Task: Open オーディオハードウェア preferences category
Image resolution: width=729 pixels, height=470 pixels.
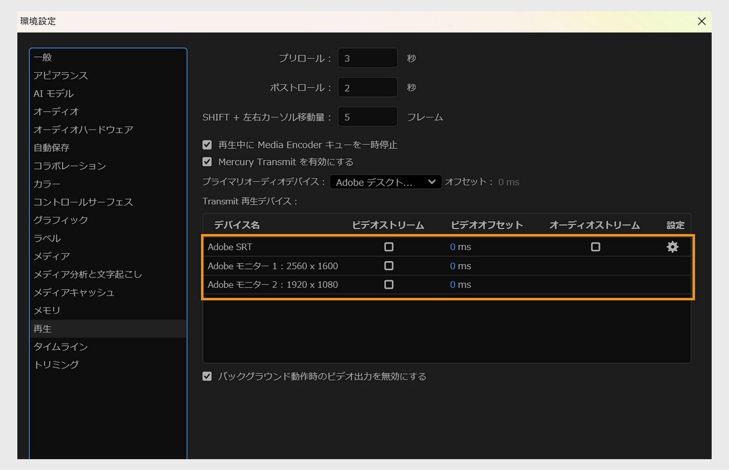Action: click(x=108, y=130)
